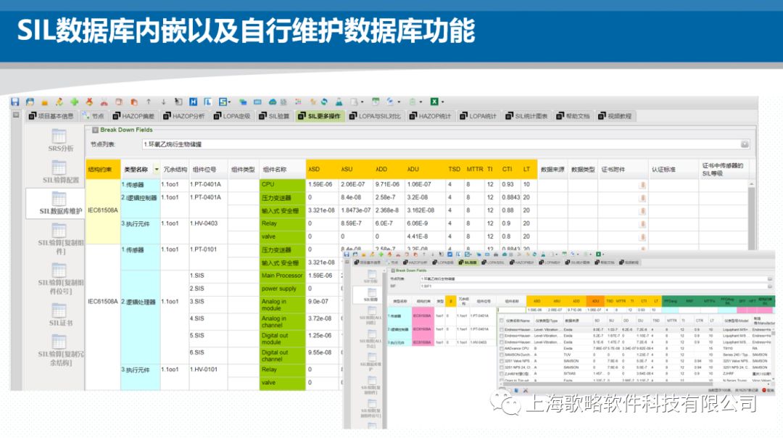This screenshot has width=783, height=438.
Task: Switch to the 项目基本信息 tab
Action: (x=51, y=116)
